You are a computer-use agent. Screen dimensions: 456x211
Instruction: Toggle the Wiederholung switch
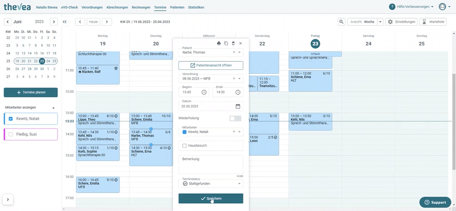click(235, 119)
